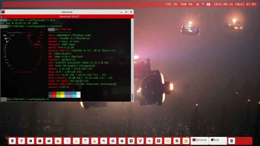This screenshot has height=146, width=260.
Task: Open the trash icon at left dock end
Action: coord(12,141)
